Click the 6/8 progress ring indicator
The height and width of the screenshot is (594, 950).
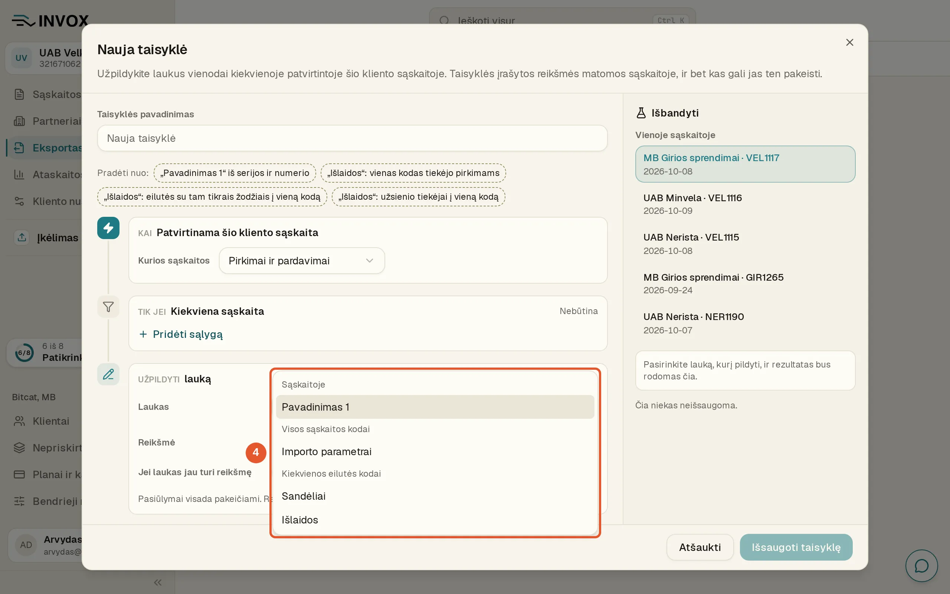coord(24,353)
